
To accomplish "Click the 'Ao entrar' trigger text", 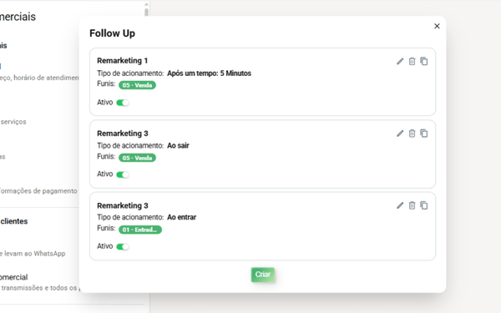I will pos(181,217).
